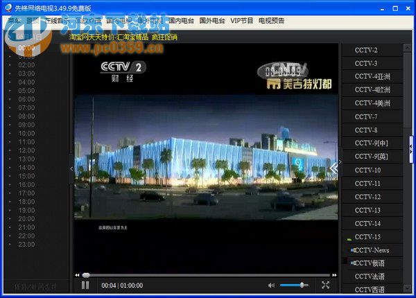Click the green icon beside CCTV-15
The width and height of the screenshot is (416, 298).
click(349, 240)
